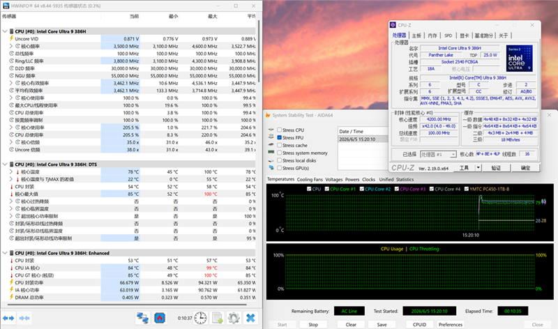This screenshot has width=558, height=329.
Task: Tick Stress local disks checkbox
Action: point(280,160)
